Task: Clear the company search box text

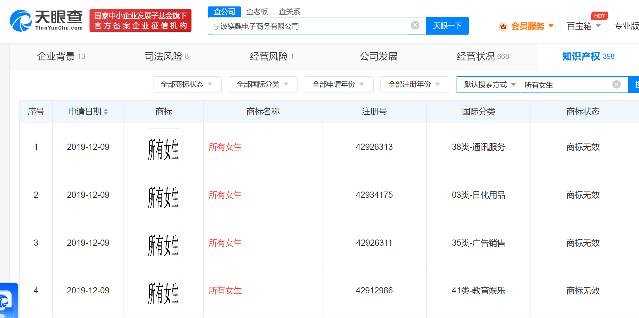Action: point(415,25)
